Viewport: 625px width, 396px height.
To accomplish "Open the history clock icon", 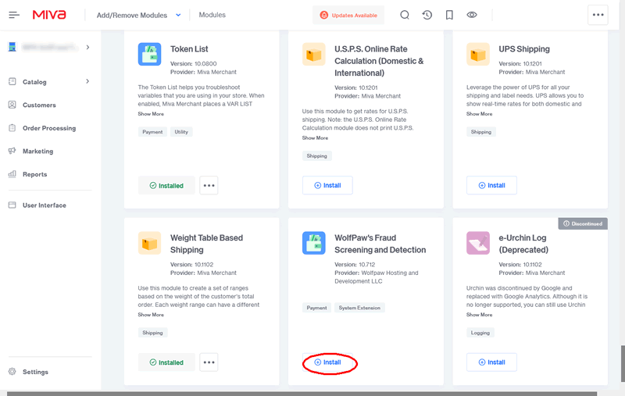I will point(427,15).
